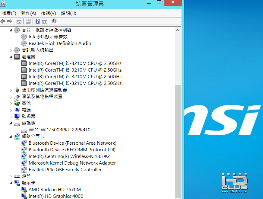
Task: Collapse the 網路介面卡 category
Action: tap(11, 137)
